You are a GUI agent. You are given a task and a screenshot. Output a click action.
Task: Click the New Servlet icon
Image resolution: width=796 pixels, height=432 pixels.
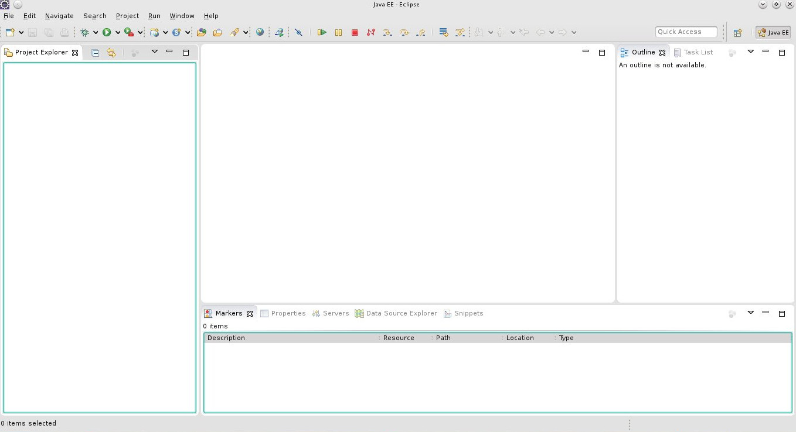[176, 33]
